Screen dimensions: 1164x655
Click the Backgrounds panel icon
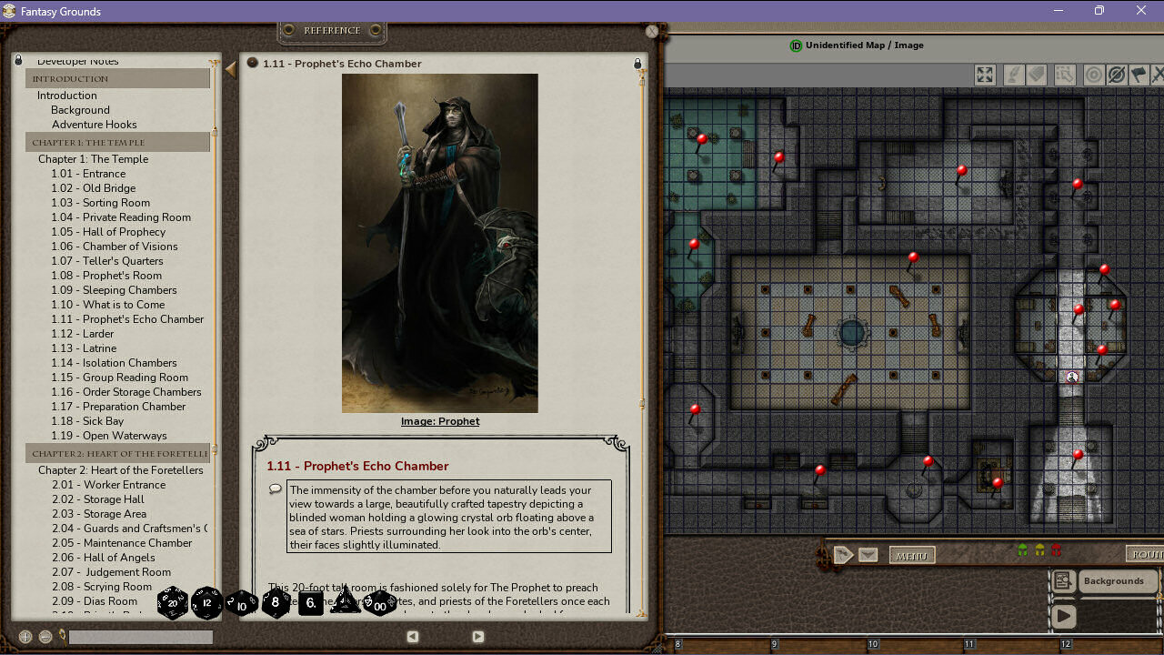point(1063,580)
